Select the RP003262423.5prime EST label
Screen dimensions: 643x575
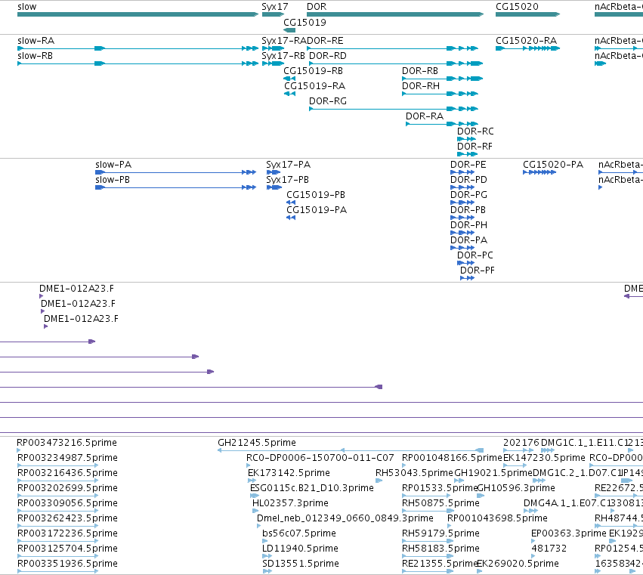[x=68, y=519]
